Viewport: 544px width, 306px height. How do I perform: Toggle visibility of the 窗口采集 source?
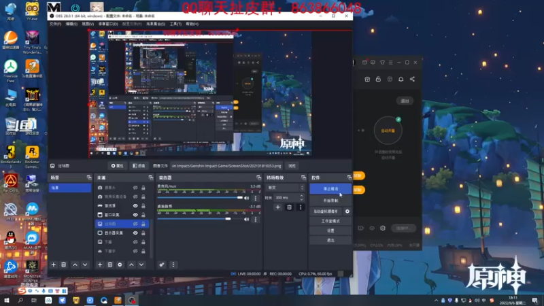click(135, 215)
